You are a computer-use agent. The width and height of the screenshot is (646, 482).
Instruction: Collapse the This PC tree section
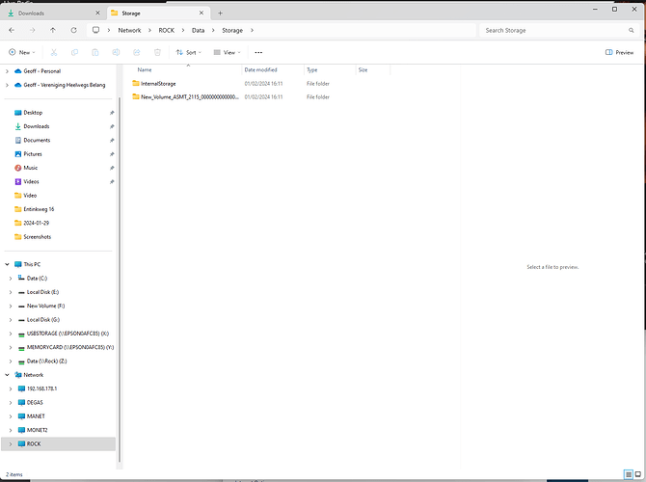point(8,264)
